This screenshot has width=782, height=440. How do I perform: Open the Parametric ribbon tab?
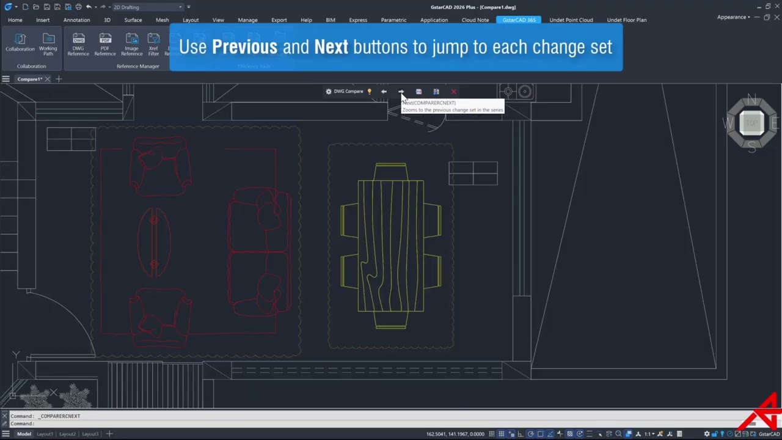[393, 20]
